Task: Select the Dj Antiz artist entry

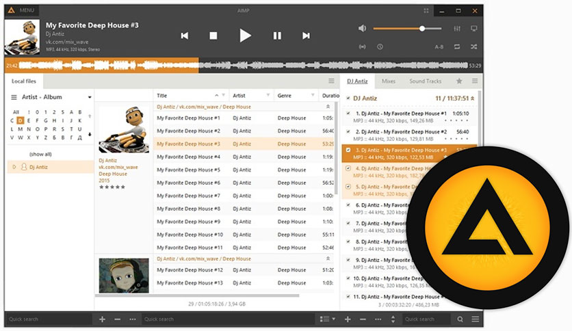Action: pos(51,167)
